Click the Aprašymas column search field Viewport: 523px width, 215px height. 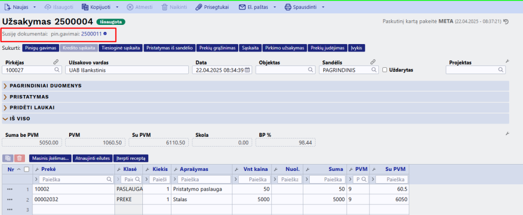204,180
